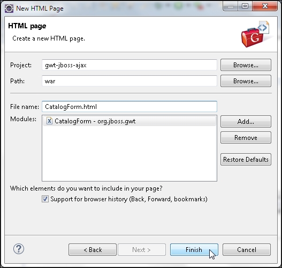This screenshot has width=282, height=268.
Task: Click the File name input field
Action: (129, 107)
